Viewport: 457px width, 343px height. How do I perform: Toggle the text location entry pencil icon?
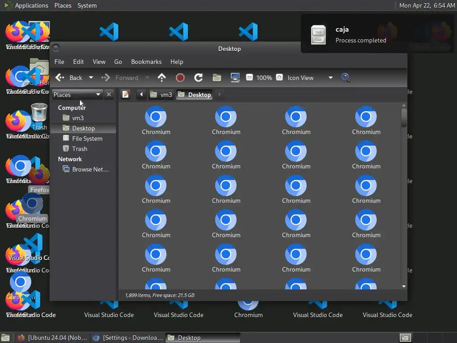pos(125,95)
